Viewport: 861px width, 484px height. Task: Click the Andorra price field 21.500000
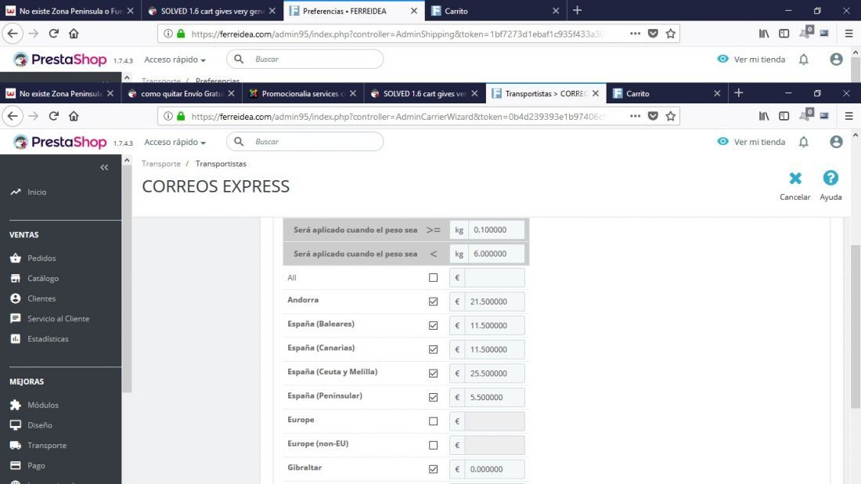(x=495, y=302)
